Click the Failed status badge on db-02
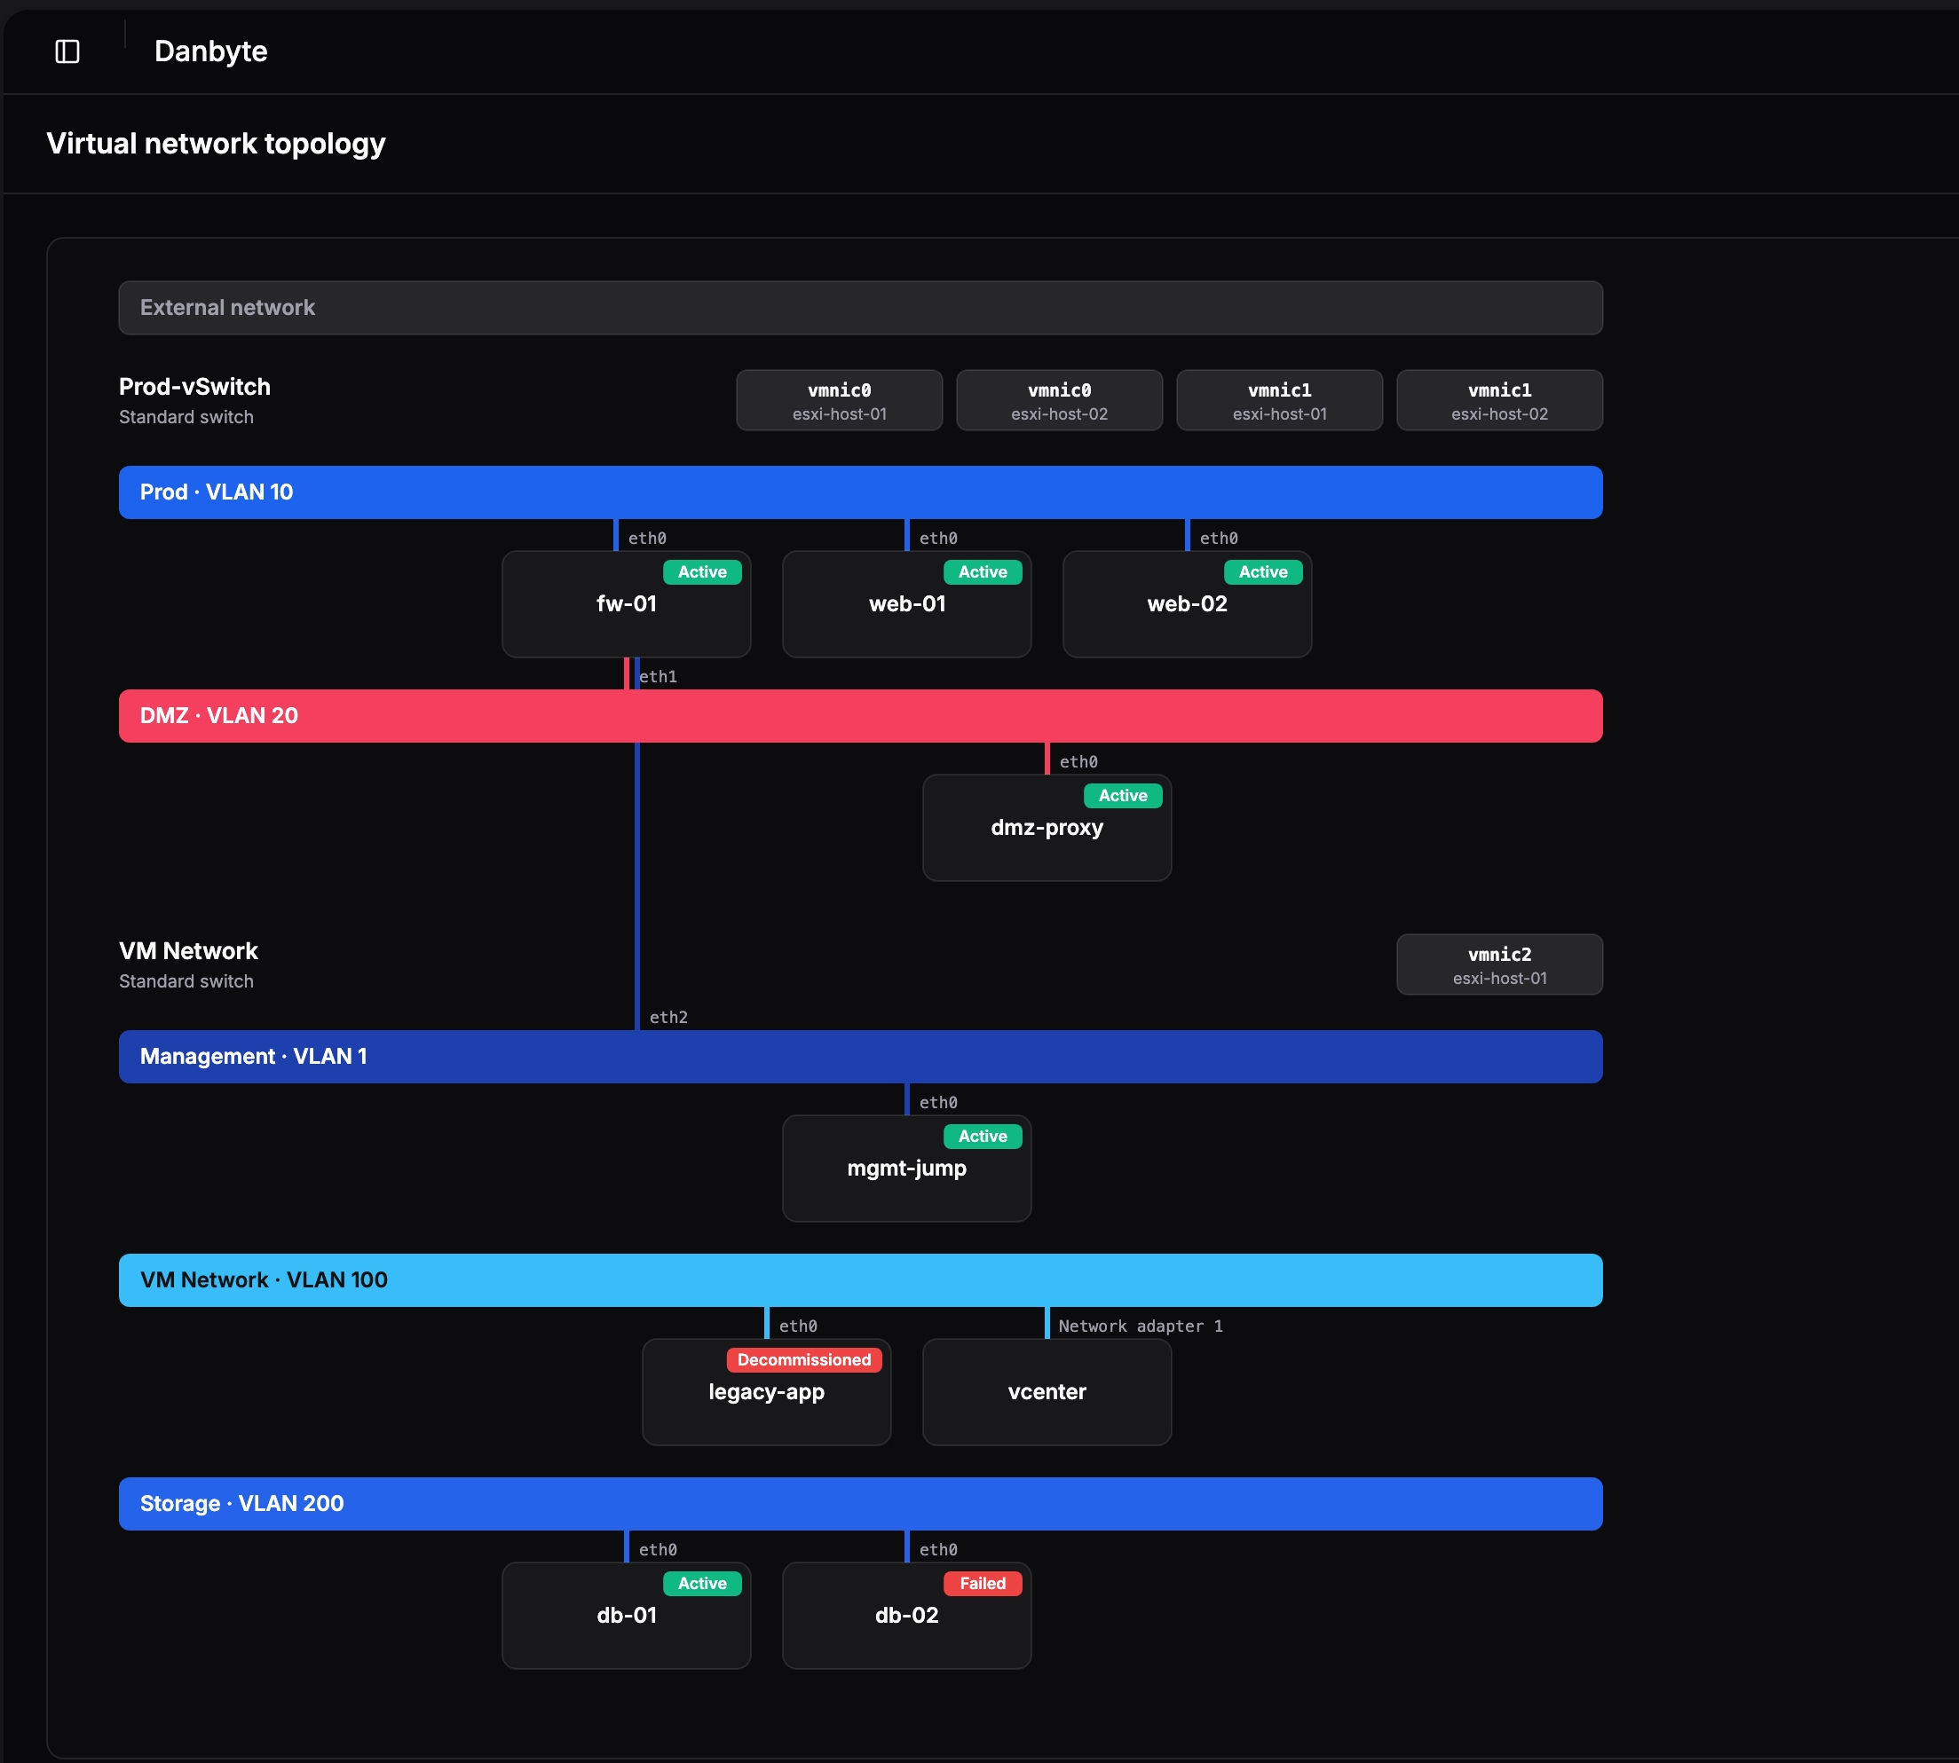This screenshot has height=1763, width=1959. [983, 1584]
